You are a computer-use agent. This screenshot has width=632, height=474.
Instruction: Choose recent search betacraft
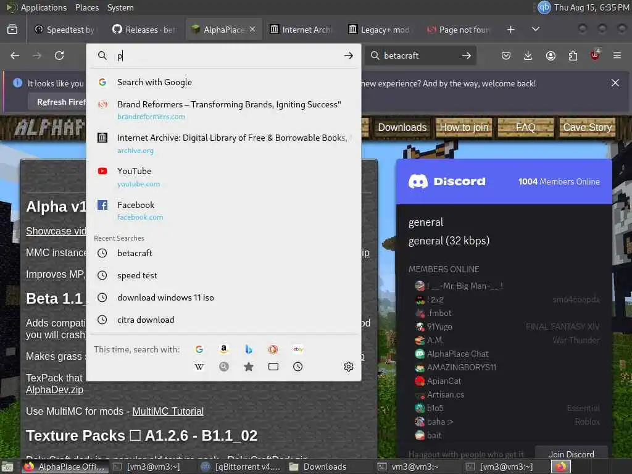(223, 253)
